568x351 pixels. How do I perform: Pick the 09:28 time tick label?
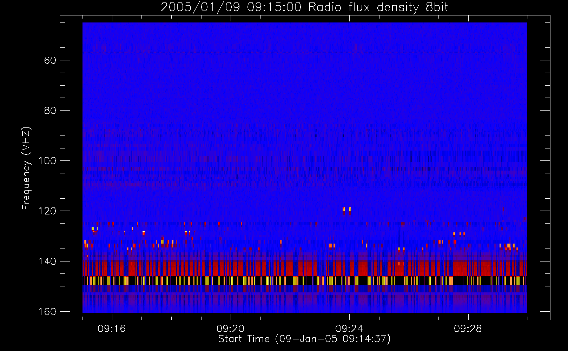point(468,329)
